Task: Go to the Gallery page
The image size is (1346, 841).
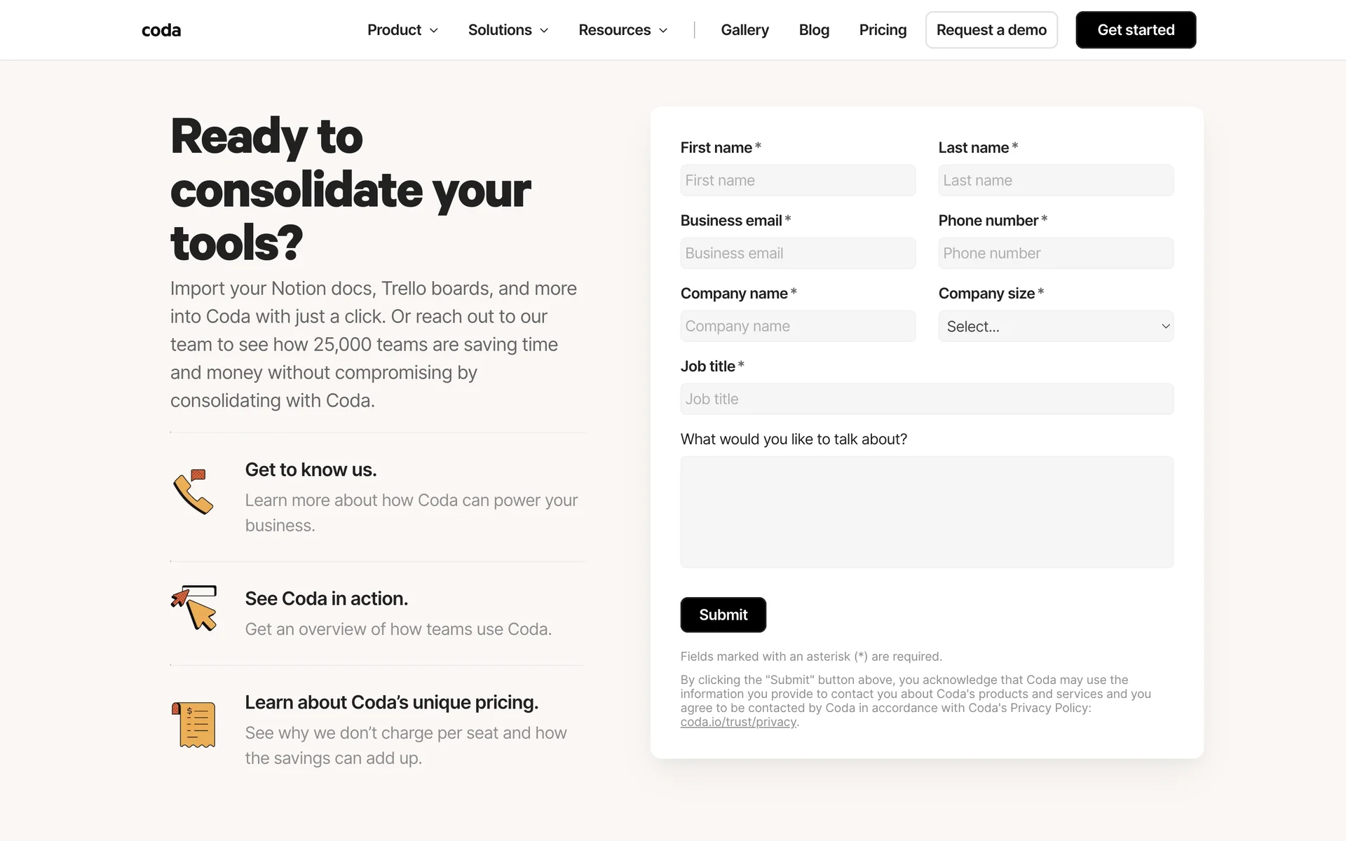Action: (745, 30)
